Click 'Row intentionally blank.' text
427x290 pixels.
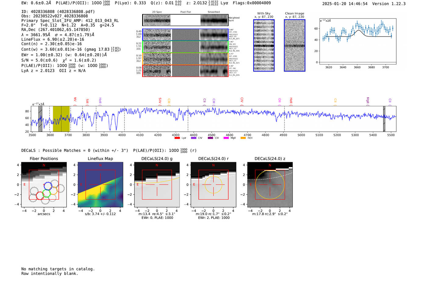tap(50, 274)
